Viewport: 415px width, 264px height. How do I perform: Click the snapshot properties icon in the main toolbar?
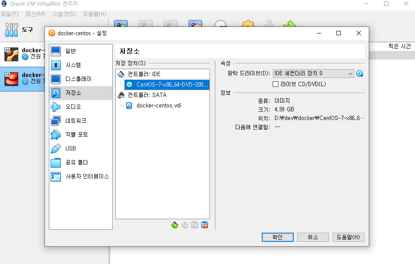point(195,24)
